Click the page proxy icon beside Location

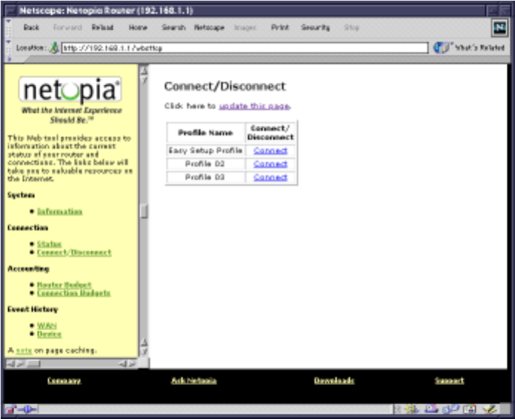pos(54,47)
